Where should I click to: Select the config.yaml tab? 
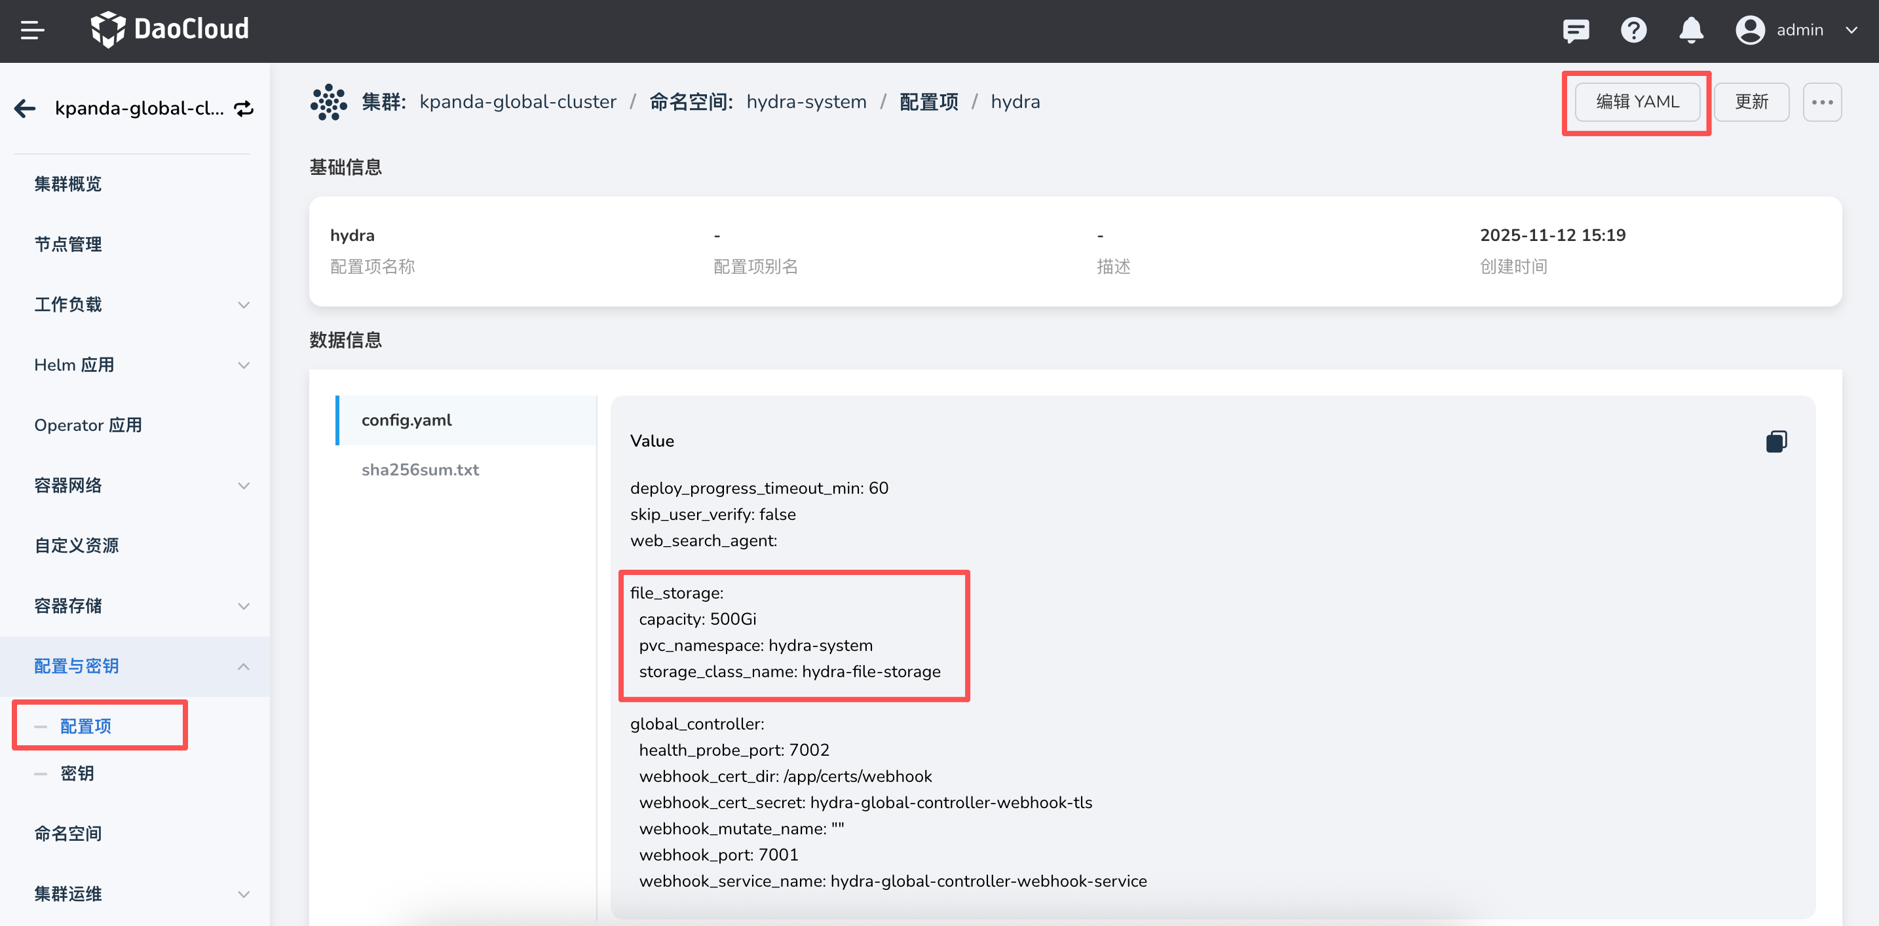point(407,420)
